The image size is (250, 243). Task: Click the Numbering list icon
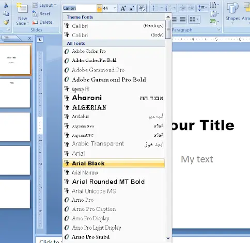168,8
